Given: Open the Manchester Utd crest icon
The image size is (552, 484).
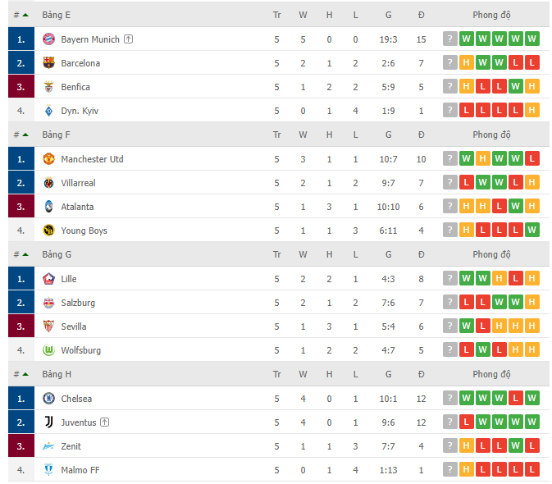Looking at the screenshot, I should (48, 159).
